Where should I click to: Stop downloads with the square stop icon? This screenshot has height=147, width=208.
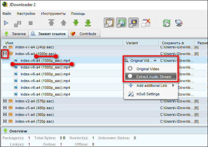pos(30,23)
